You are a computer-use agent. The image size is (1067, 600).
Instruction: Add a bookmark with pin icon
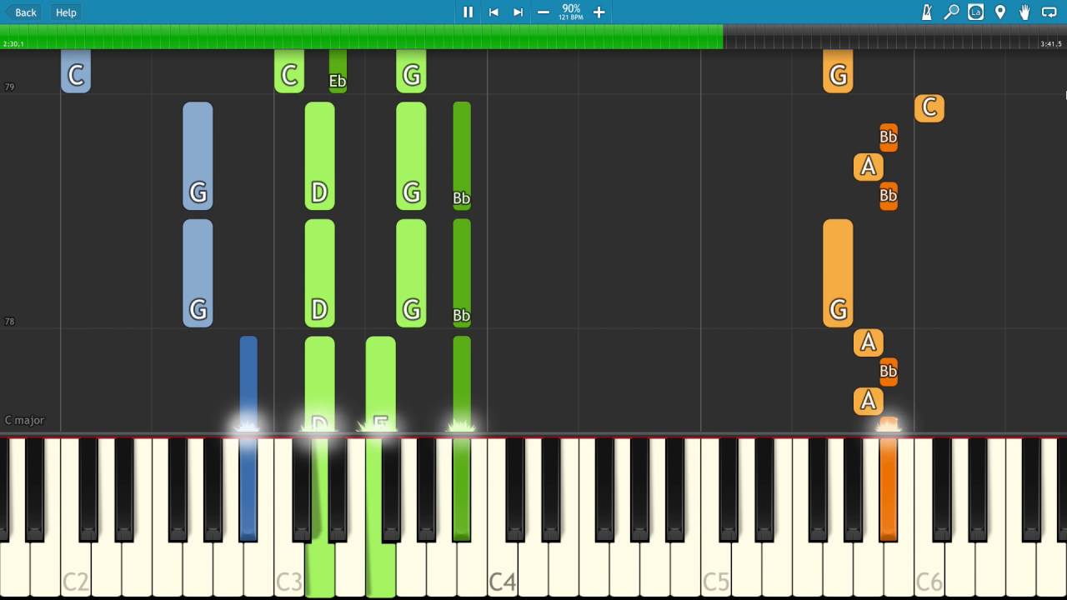point(1000,12)
